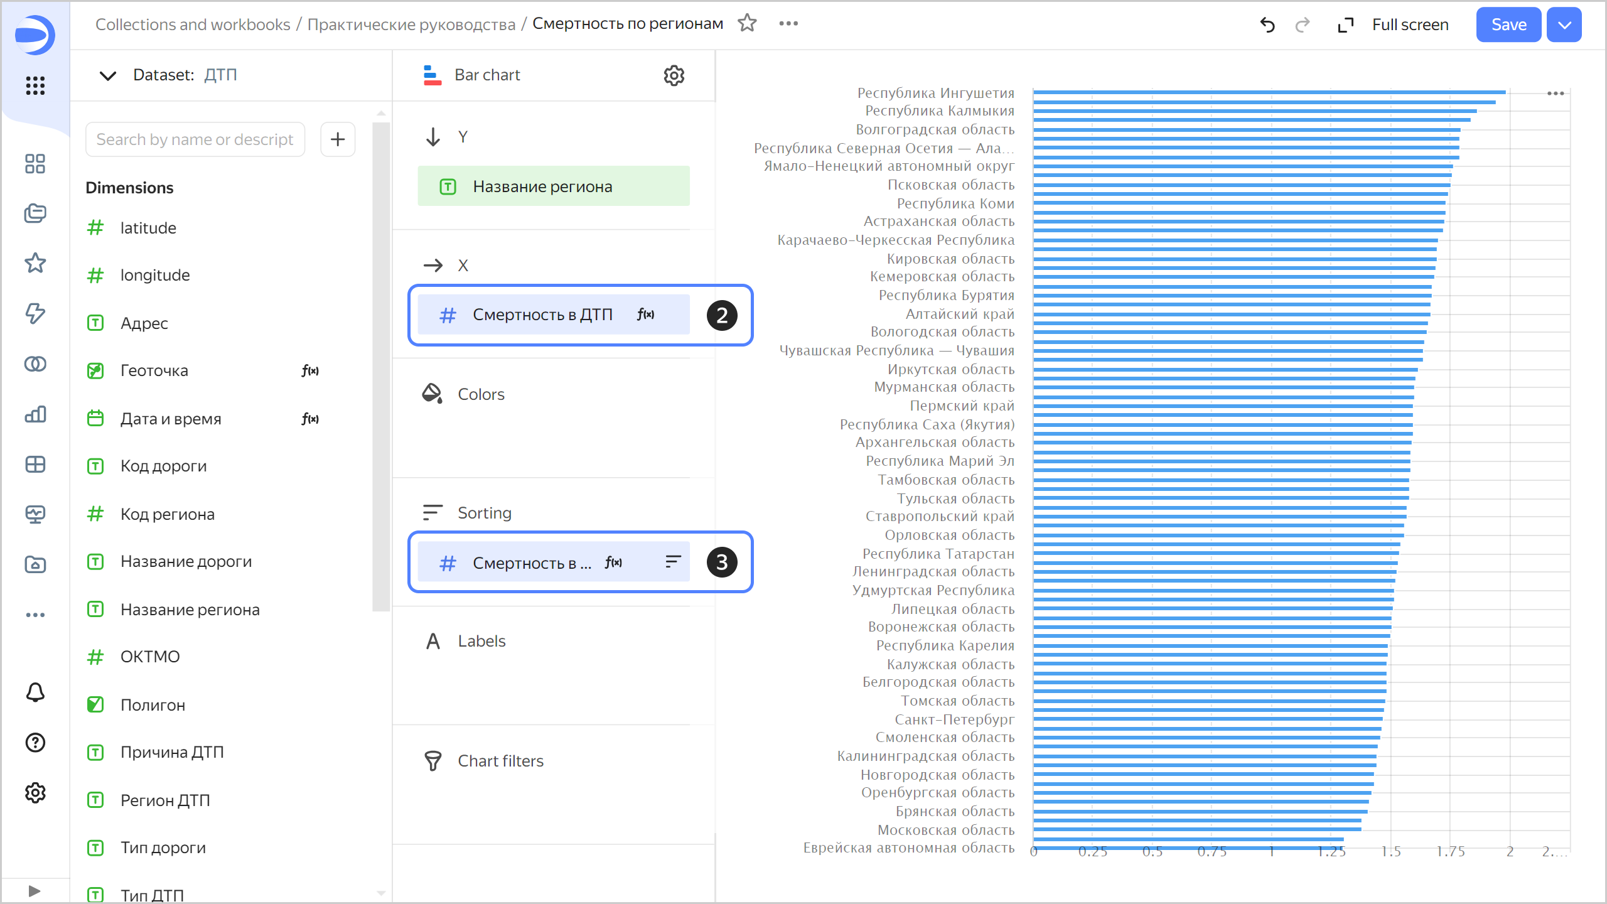Toggle sort direction on Sorting field
The width and height of the screenshot is (1607, 904).
pyautogui.click(x=673, y=562)
